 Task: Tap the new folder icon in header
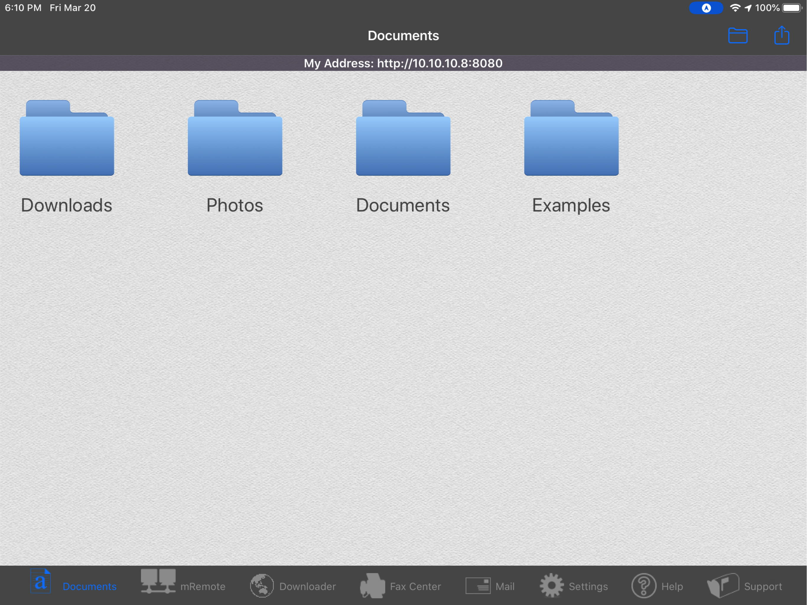pyautogui.click(x=738, y=36)
